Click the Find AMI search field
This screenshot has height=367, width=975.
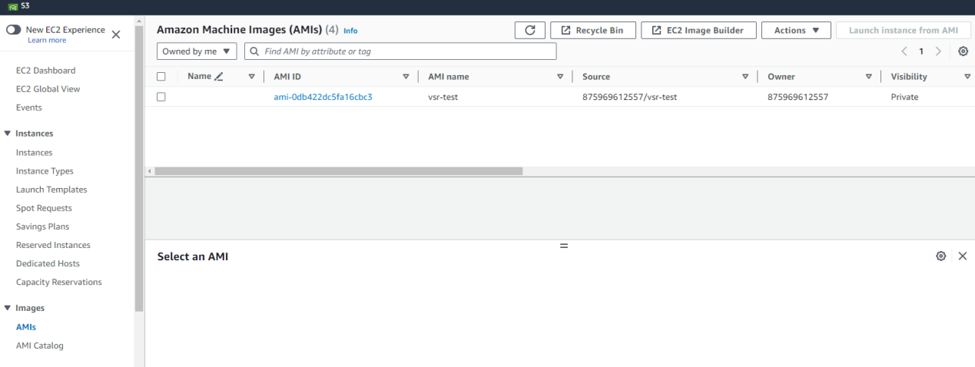pos(400,51)
